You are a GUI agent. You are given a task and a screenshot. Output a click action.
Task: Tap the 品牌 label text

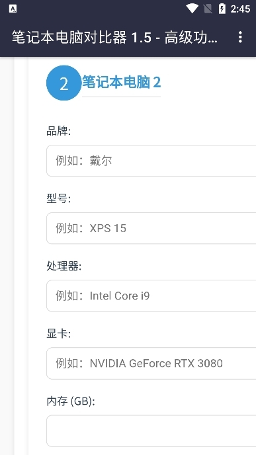[59, 131]
